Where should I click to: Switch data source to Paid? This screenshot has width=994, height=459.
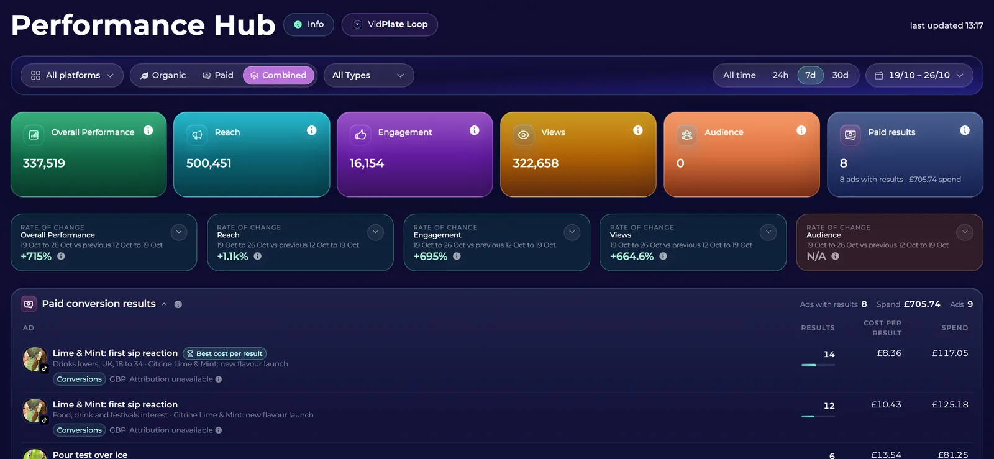(218, 75)
